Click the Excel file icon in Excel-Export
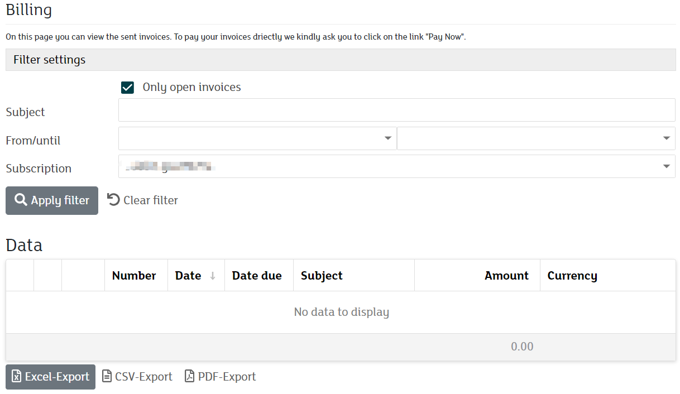Image resolution: width=680 pixels, height=394 pixels. pos(17,377)
